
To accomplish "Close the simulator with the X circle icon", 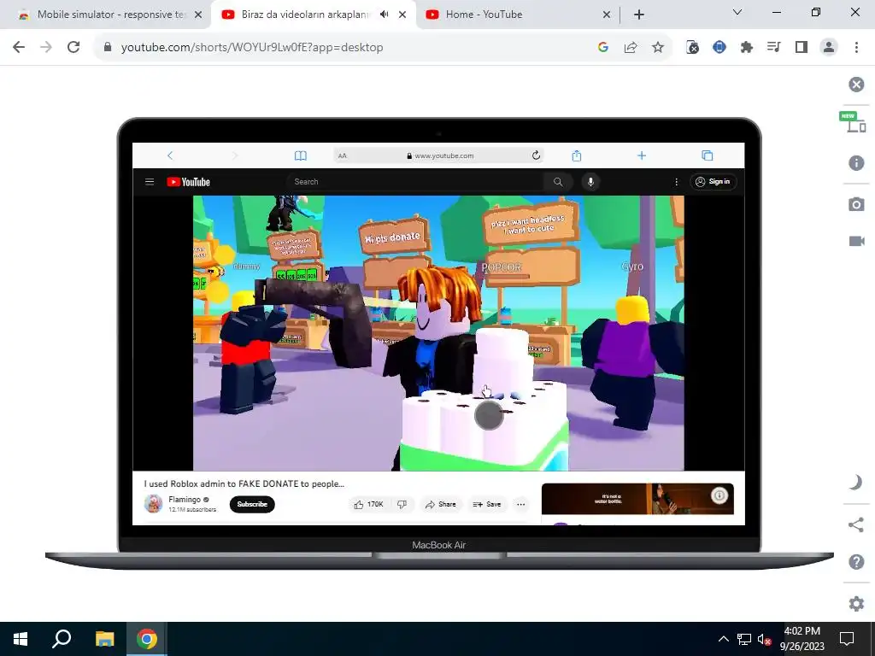I will click(x=856, y=85).
